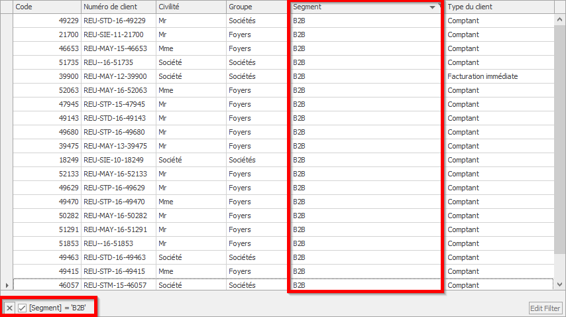Click the row header selector corner cell
This screenshot has width=566, height=317.
[7, 7]
